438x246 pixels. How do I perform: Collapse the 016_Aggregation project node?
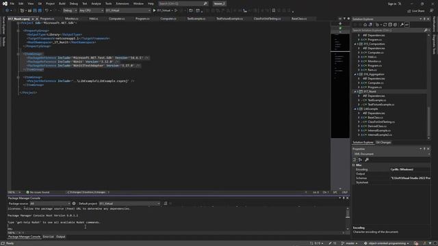coord(355,74)
